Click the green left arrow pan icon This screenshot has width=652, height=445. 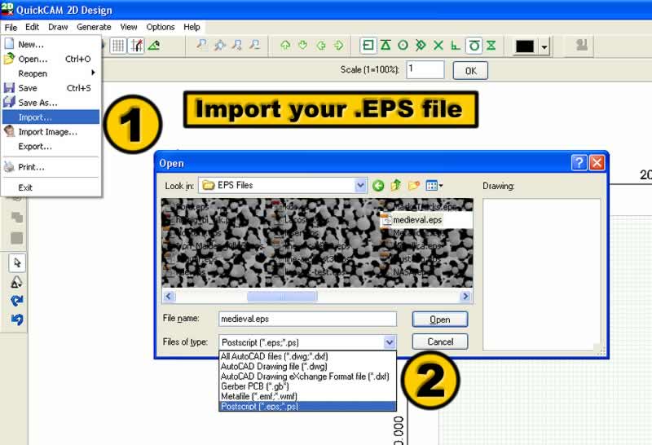pos(320,45)
